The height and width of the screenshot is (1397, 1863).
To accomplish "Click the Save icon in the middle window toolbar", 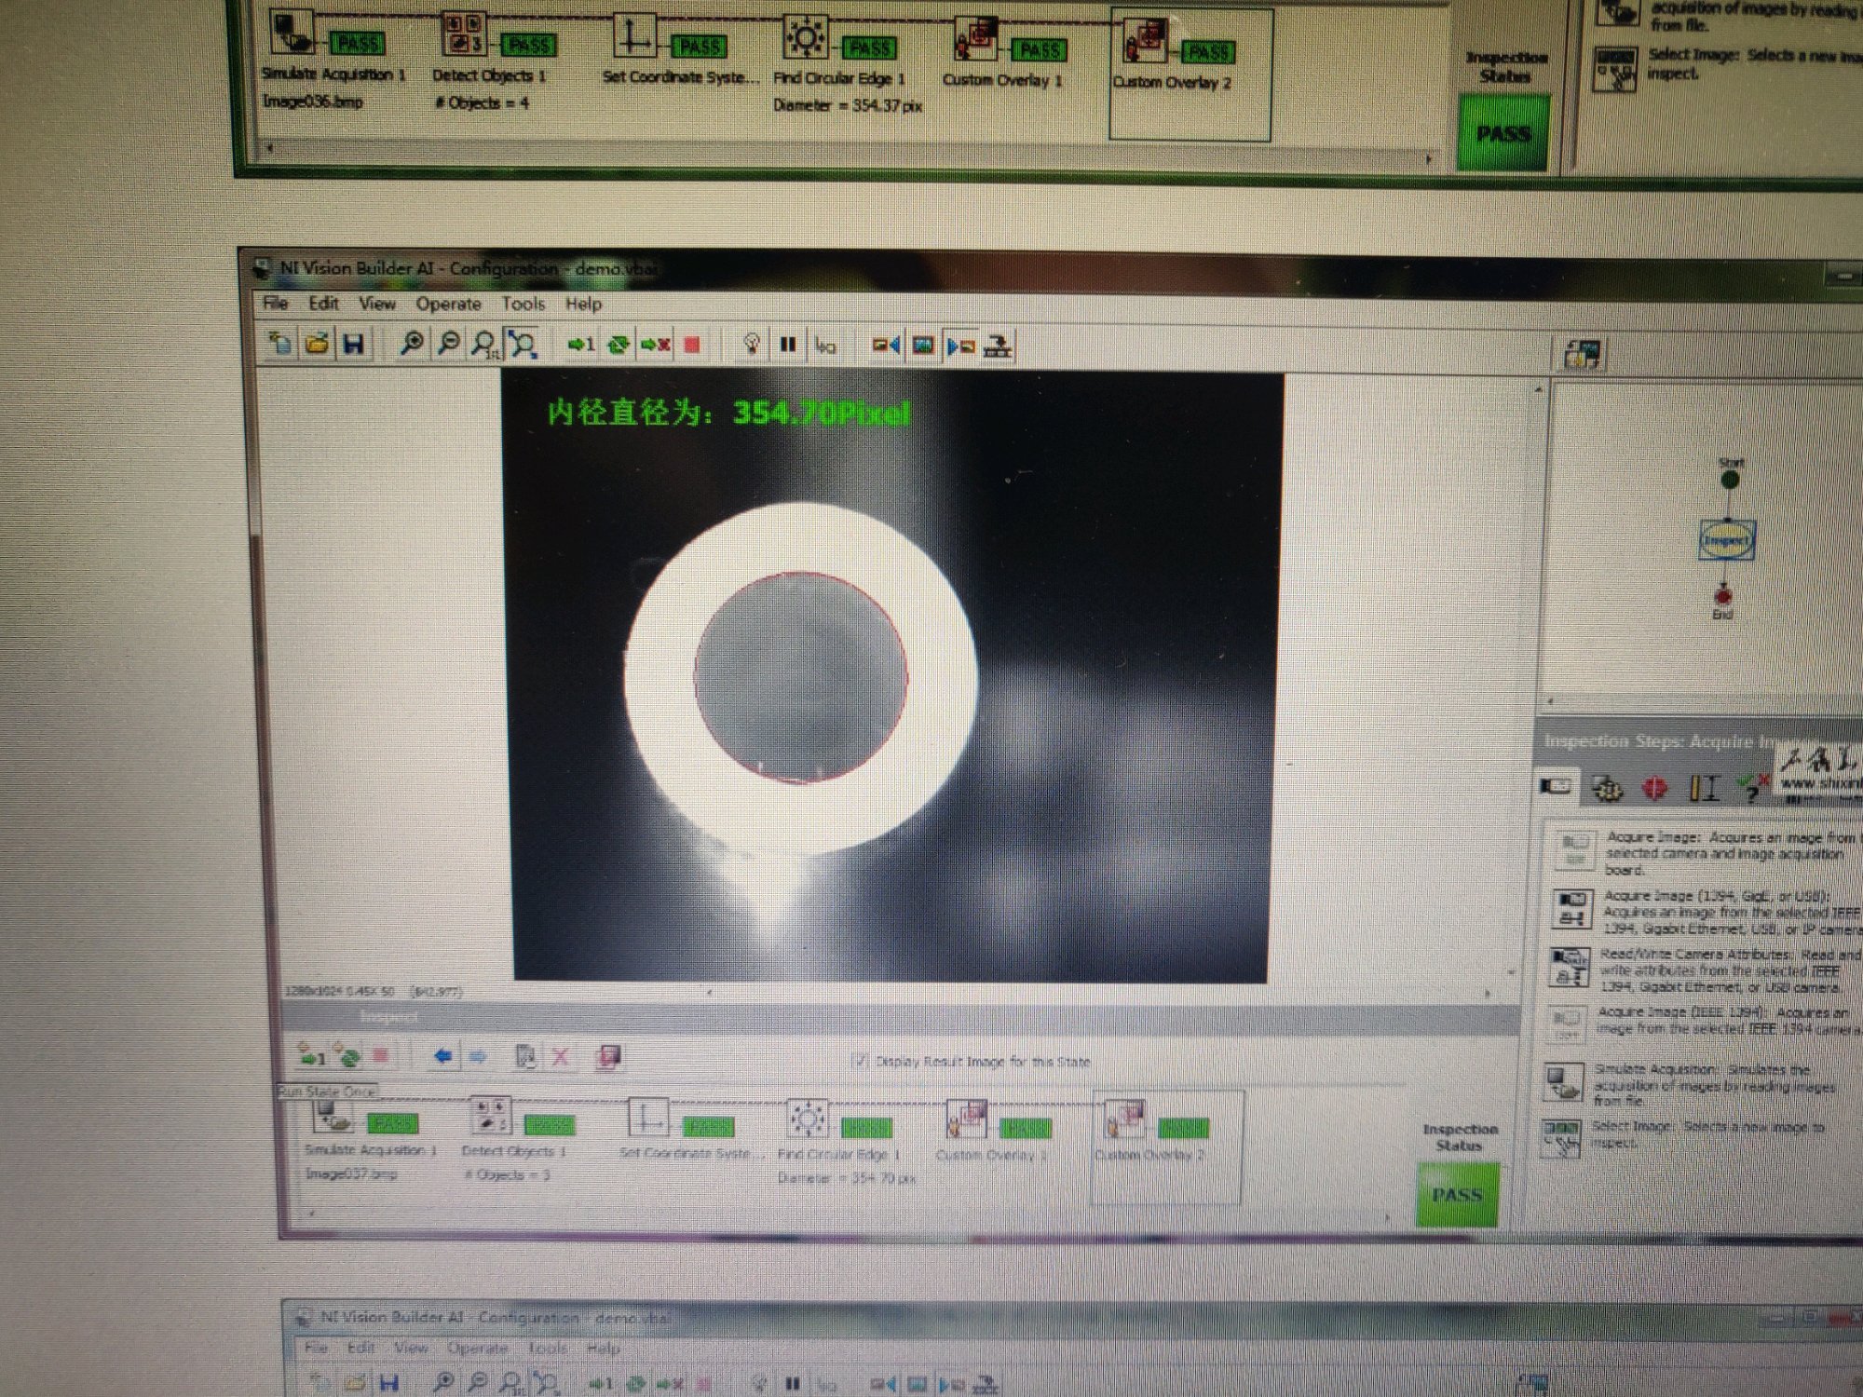I will pyautogui.click(x=353, y=344).
